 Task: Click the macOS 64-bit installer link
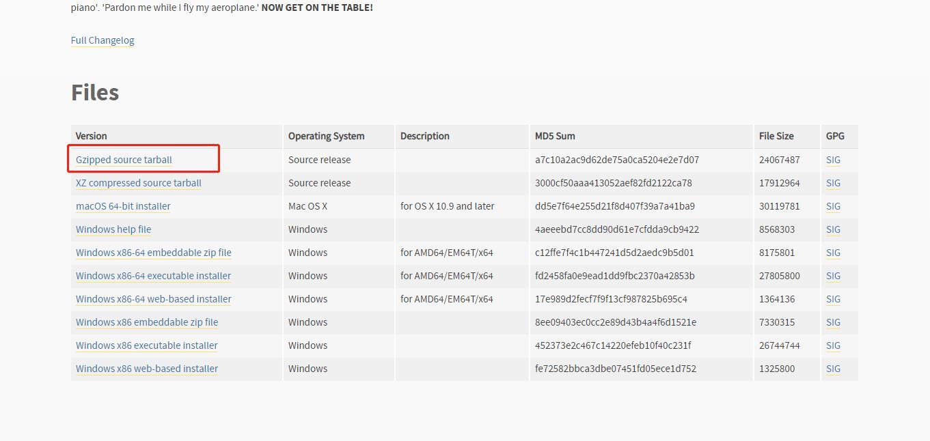(123, 206)
